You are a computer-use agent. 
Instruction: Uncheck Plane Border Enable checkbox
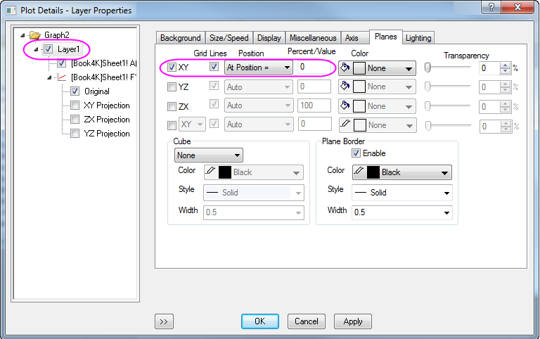coord(356,153)
